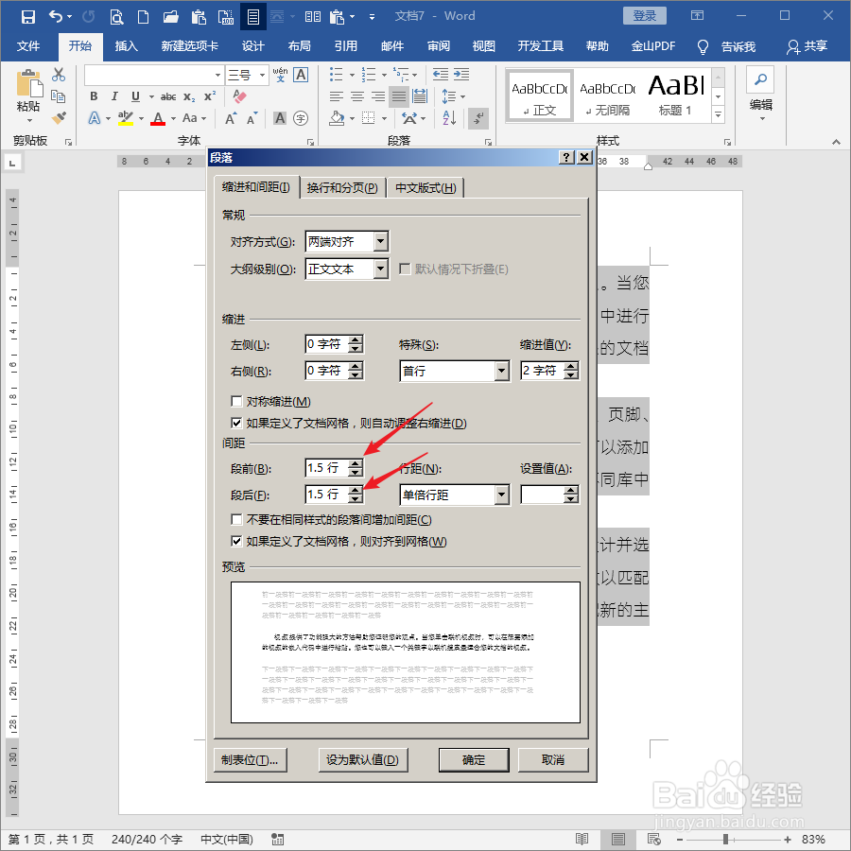Toggle italic formatting
Screen dimensions: 851x851
114,96
